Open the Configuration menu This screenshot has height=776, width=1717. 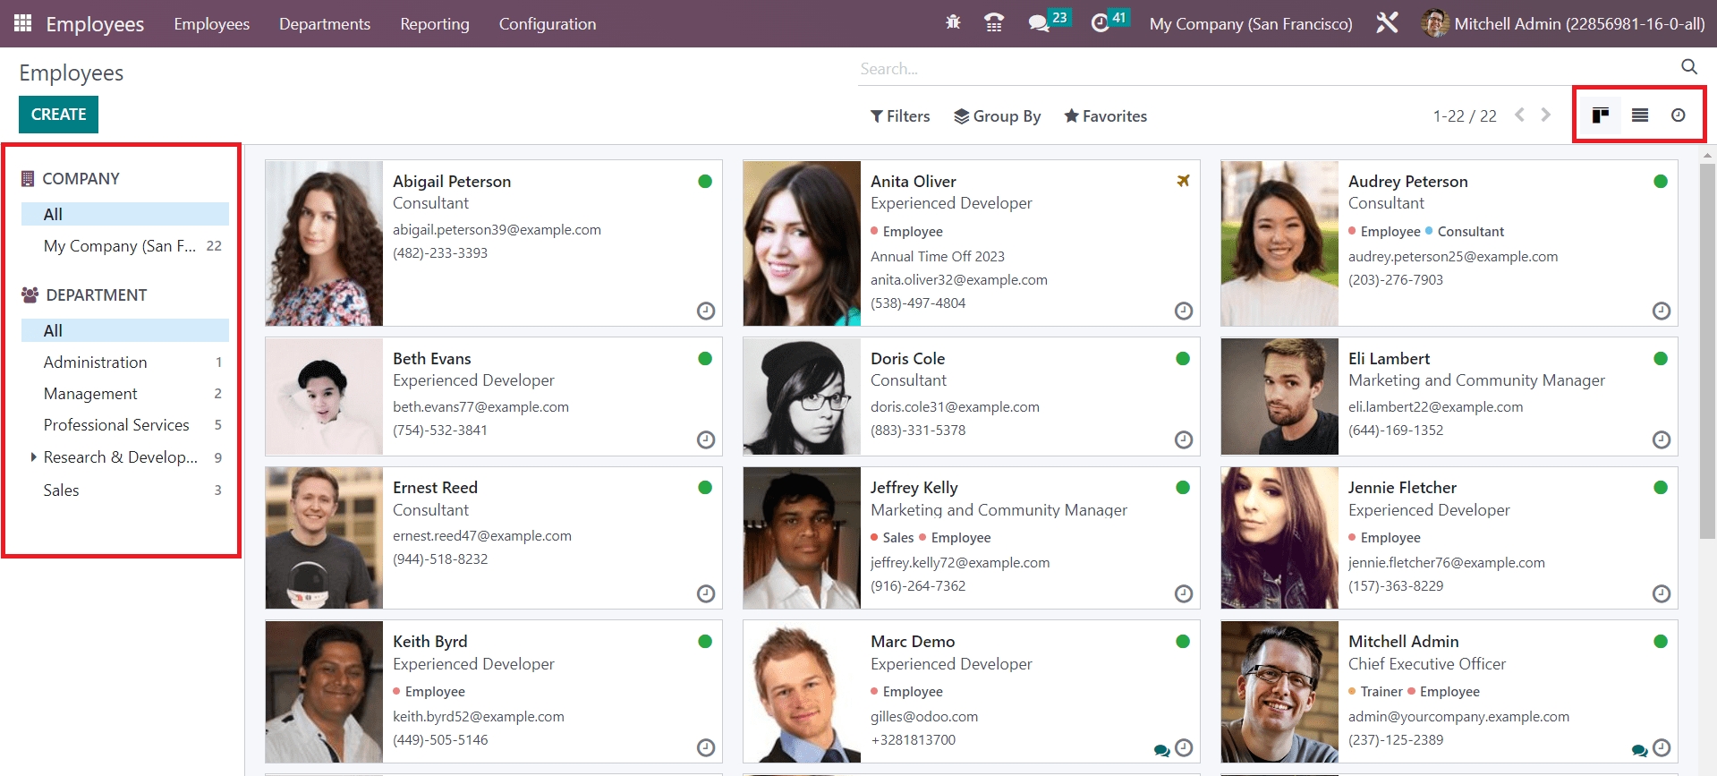tap(547, 24)
